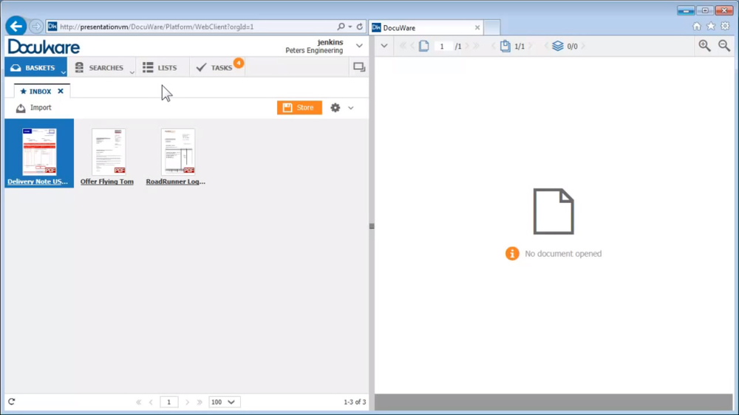Image resolution: width=739 pixels, height=415 pixels.
Task: Click the browser forward arrow
Action: tap(35, 27)
